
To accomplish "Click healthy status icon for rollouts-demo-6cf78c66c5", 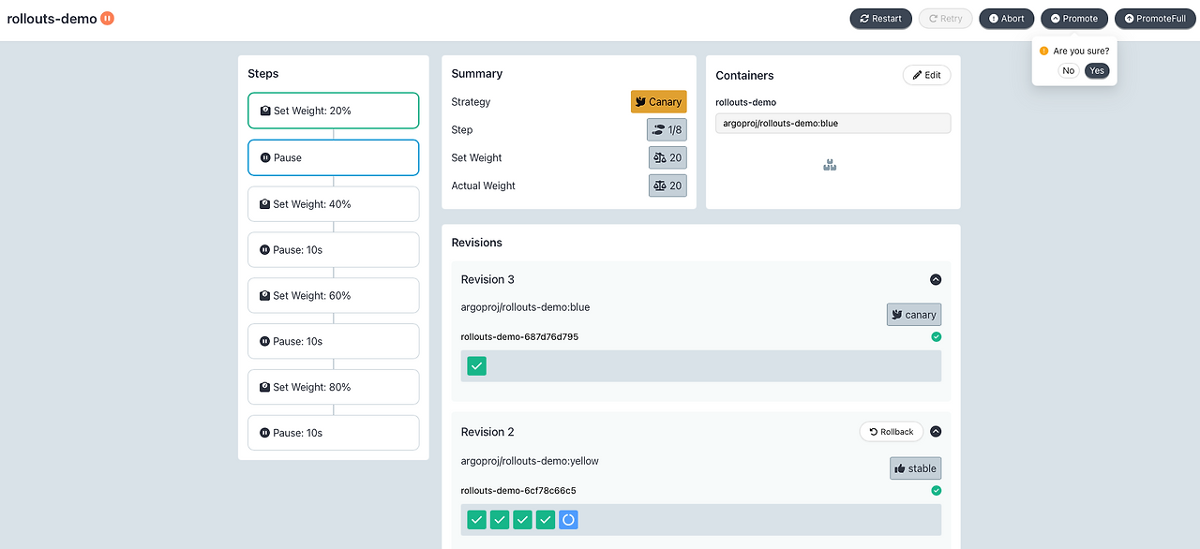I will [936, 490].
